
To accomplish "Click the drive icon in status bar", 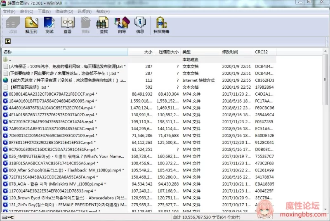I will click(x=5, y=217).
